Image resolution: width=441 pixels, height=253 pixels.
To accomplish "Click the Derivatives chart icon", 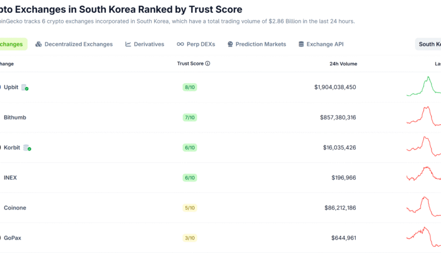I will (x=128, y=44).
